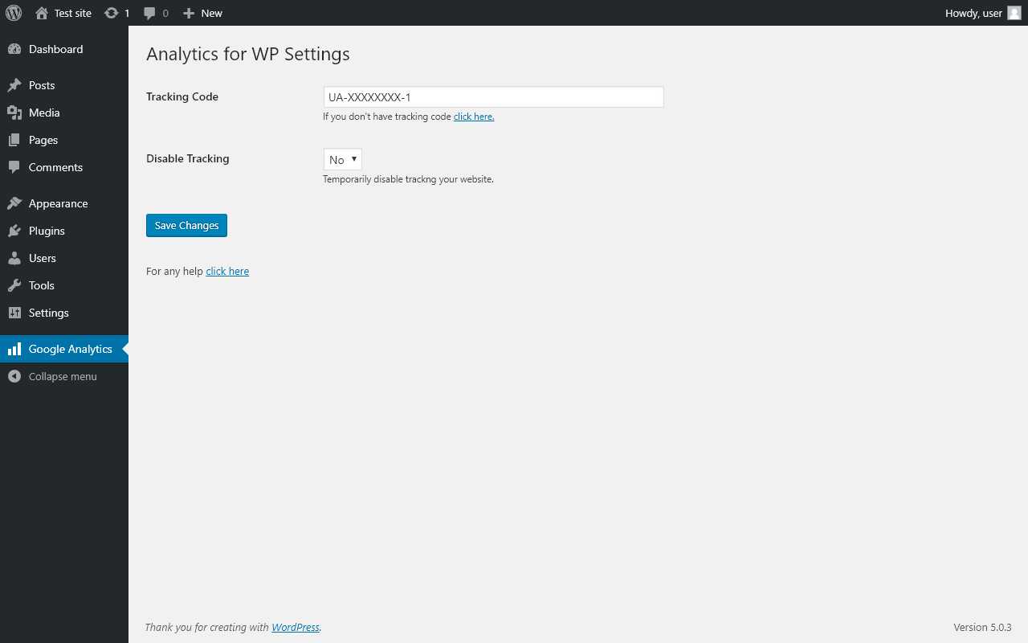Go to the Plugins menu
Image resolution: width=1028 pixels, height=643 pixels.
pyautogui.click(x=64, y=231)
